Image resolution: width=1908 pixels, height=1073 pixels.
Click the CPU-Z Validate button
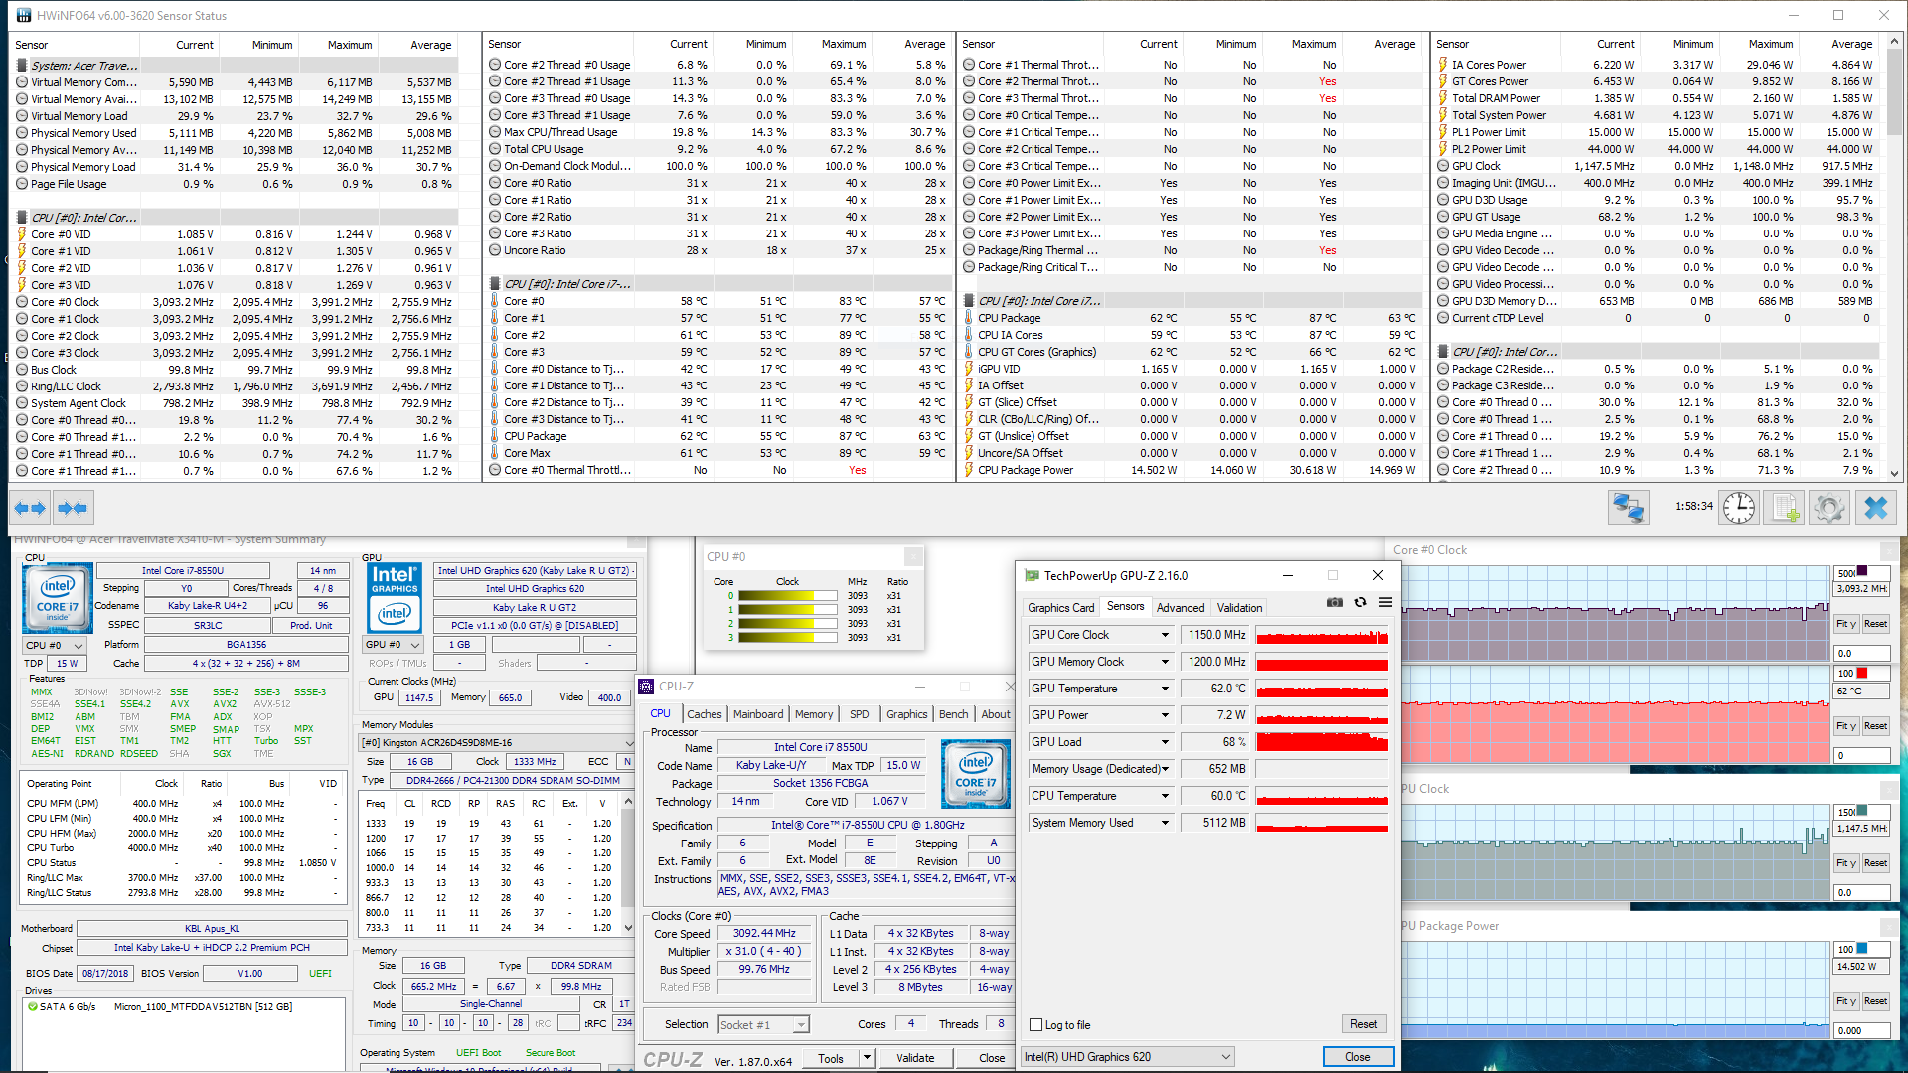[914, 1058]
